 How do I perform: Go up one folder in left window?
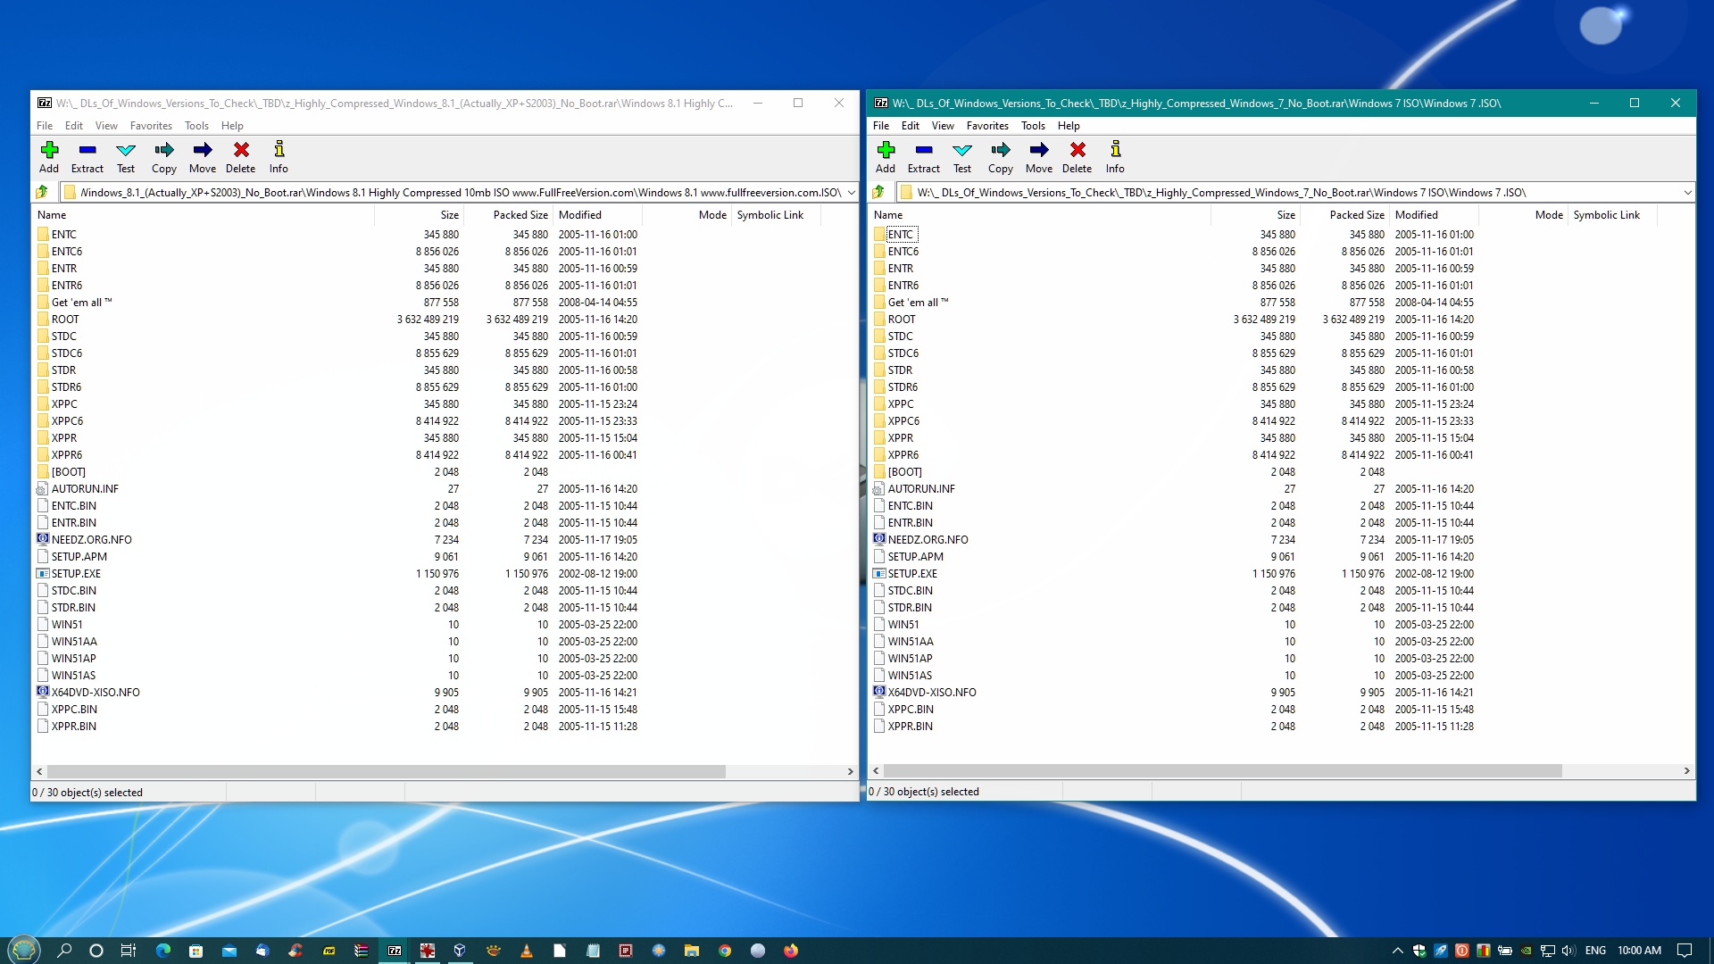tap(42, 192)
